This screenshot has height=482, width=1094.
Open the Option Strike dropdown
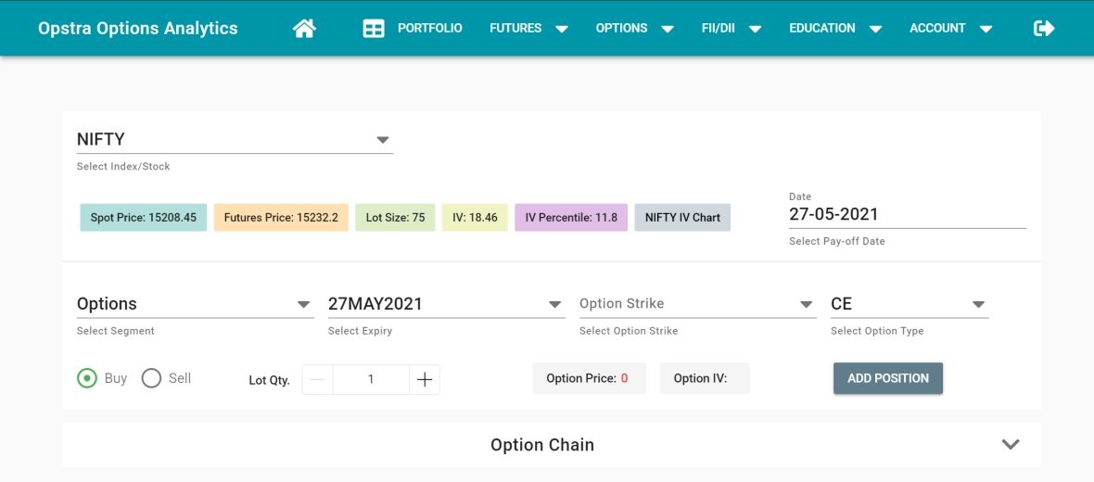[696, 304]
